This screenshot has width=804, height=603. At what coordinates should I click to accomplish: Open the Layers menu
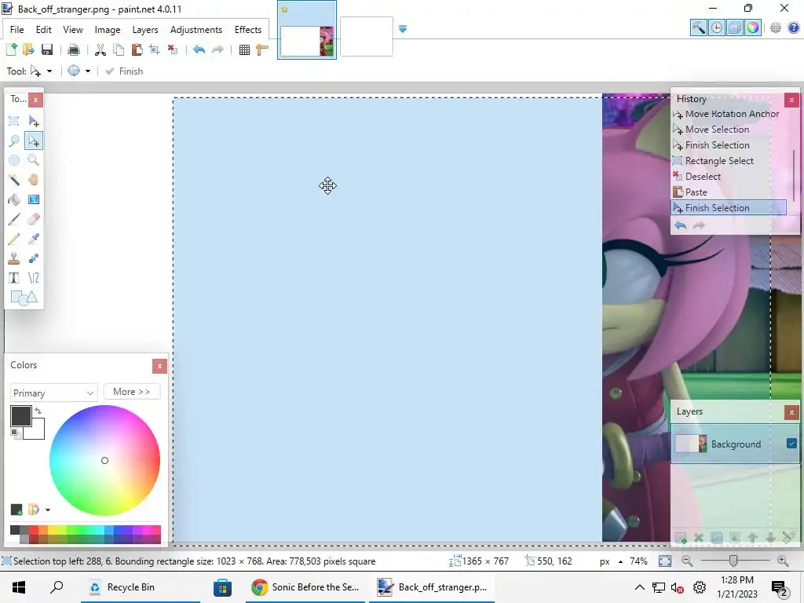pos(145,30)
